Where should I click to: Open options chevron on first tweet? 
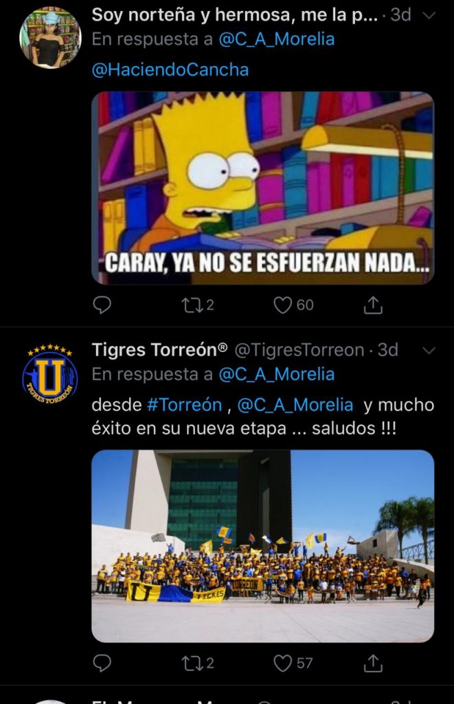pos(429,16)
